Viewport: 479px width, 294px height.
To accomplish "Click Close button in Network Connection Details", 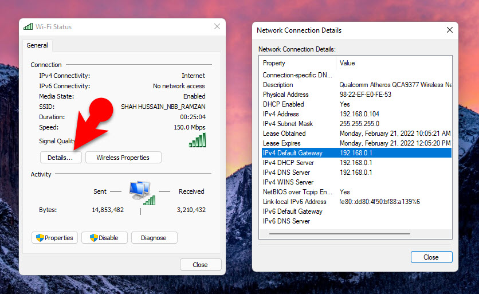I will coord(431,257).
